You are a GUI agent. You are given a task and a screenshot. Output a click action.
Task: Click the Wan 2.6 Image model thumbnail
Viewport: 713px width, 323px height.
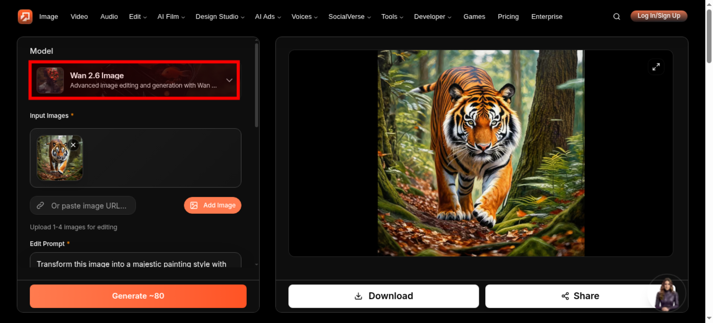pos(50,80)
